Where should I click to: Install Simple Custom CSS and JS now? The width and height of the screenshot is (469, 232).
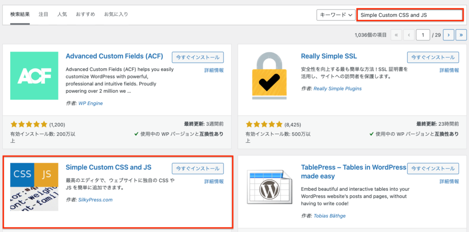click(x=198, y=168)
